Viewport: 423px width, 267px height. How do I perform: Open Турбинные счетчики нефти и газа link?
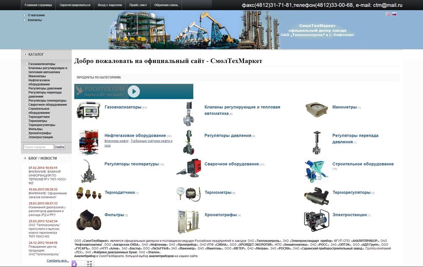click(138, 143)
